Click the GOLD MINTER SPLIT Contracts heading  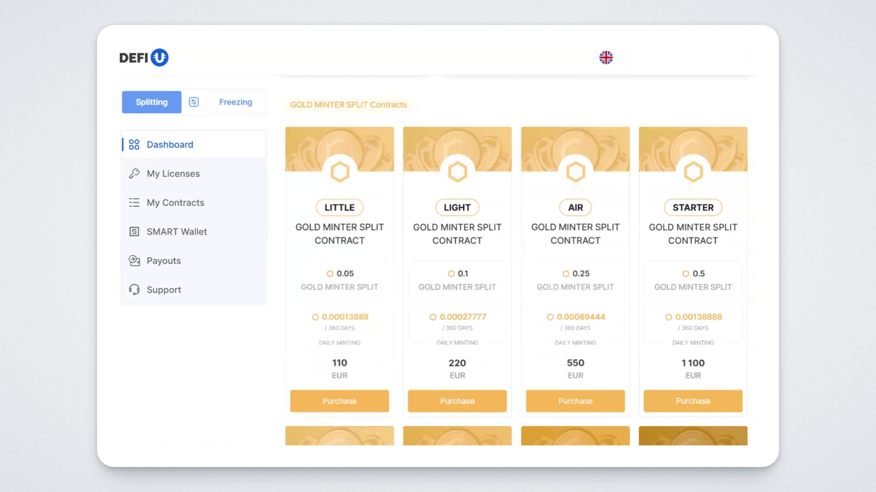348,105
